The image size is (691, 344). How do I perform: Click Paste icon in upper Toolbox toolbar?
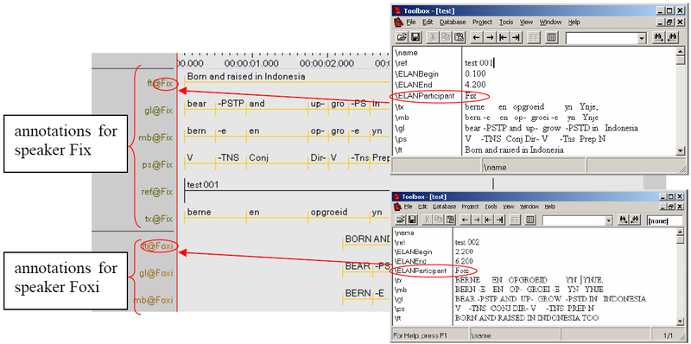[460, 37]
